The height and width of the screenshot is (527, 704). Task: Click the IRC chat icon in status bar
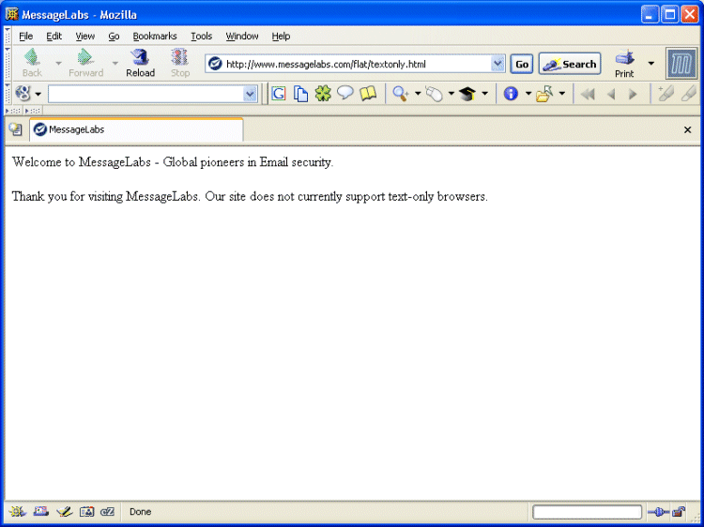pos(108,511)
